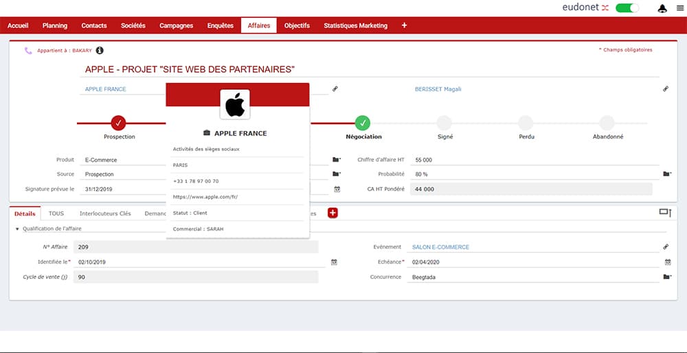Click the project title APPLE - PROJET

pos(190,69)
